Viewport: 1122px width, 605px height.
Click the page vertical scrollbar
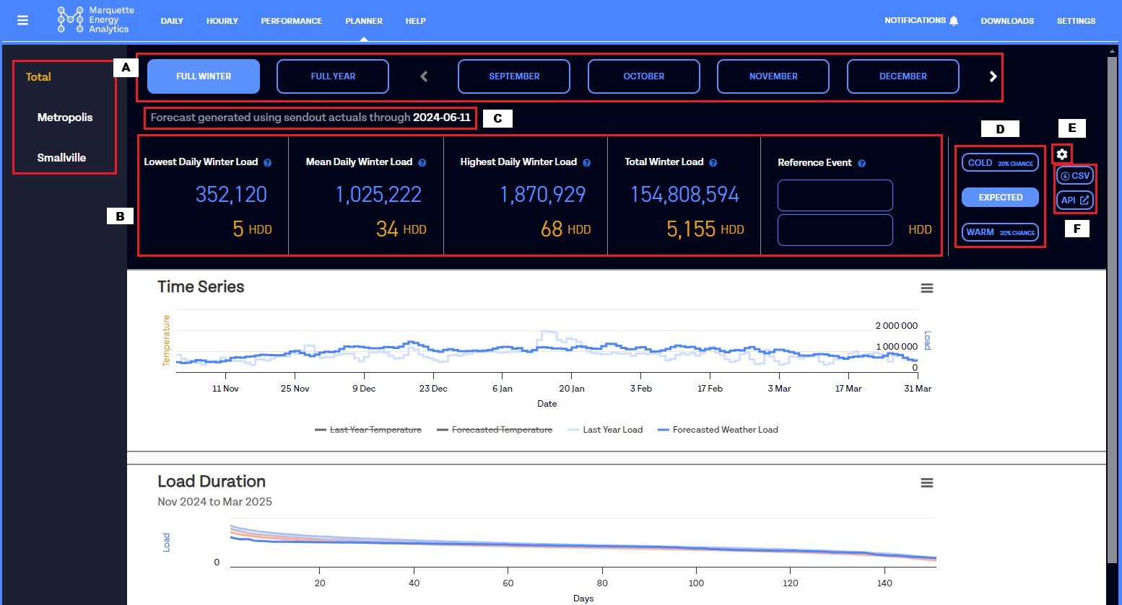[x=1113, y=310]
